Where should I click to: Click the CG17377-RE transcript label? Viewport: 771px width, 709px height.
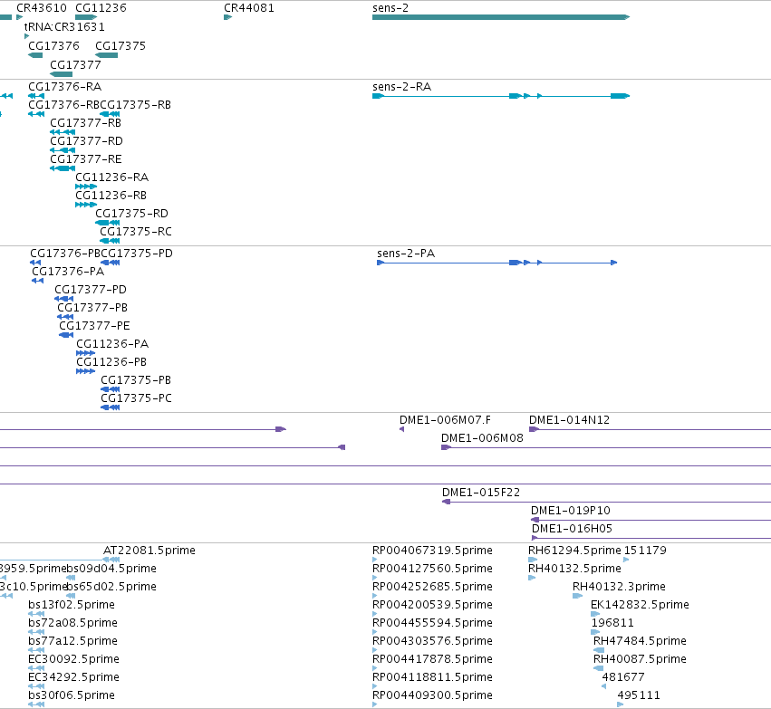(86, 159)
